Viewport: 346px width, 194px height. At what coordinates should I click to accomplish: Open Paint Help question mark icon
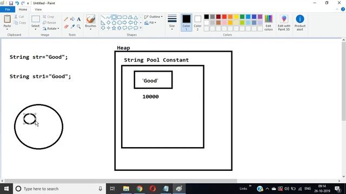[343, 9]
